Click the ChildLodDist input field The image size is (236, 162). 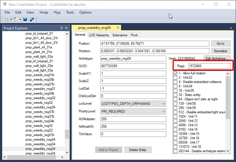(x=133, y=96)
